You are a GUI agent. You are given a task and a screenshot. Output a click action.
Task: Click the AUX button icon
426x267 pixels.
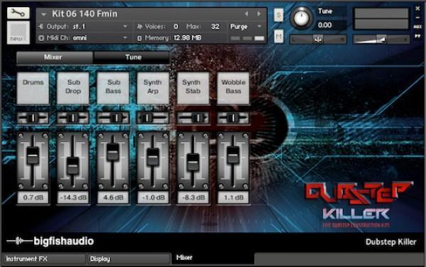tap(417, 27)
